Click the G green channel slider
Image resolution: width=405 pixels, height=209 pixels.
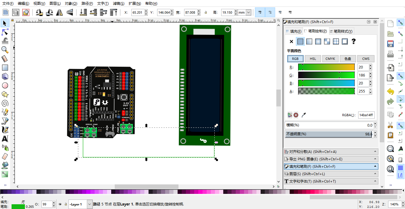pyautogui.click(x=326, y=75)
